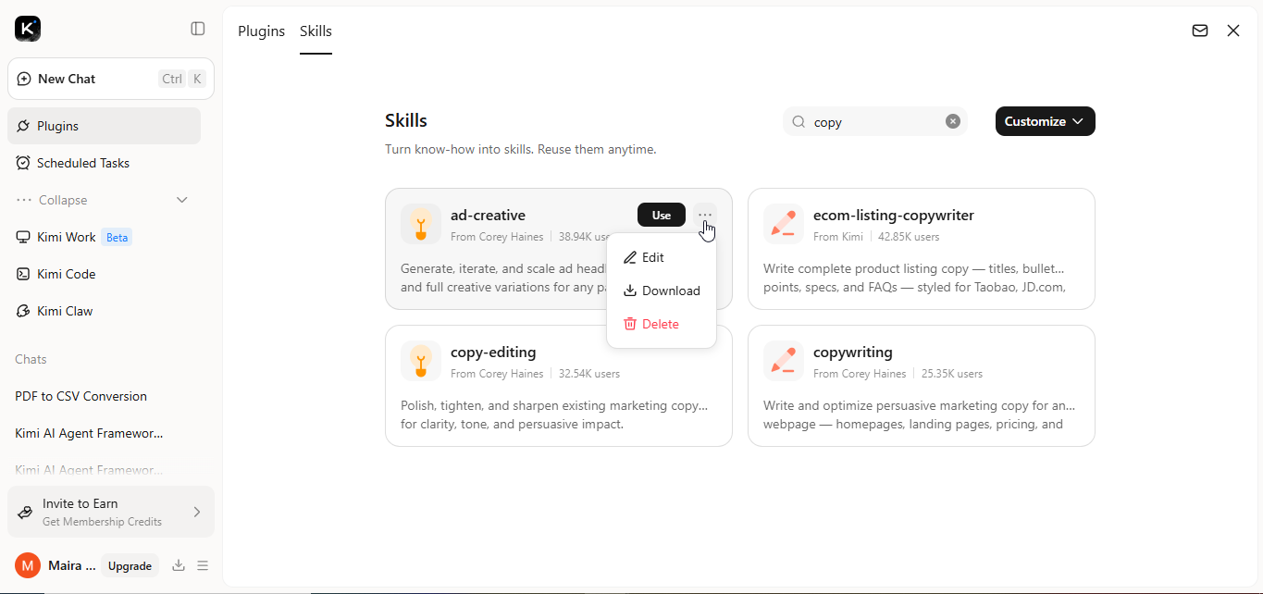Screen dimensions: 1263x594
Task: Click the Get Membership Credits text
Action: click(102, 522)
